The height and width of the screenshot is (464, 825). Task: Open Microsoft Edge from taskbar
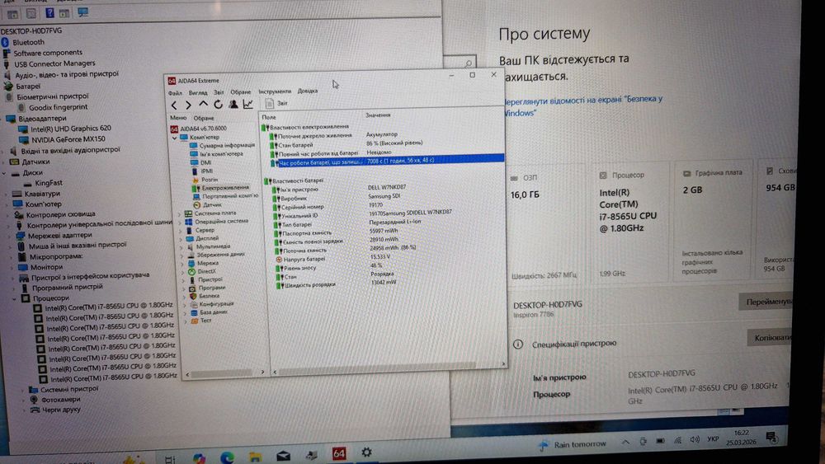[x=228, y=457]
